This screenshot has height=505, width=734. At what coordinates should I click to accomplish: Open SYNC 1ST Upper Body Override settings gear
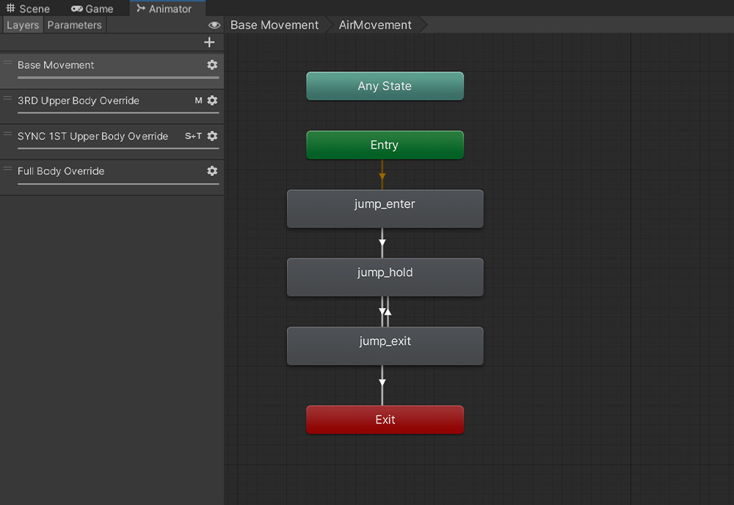pyautogui.click(x=212, y=136)
